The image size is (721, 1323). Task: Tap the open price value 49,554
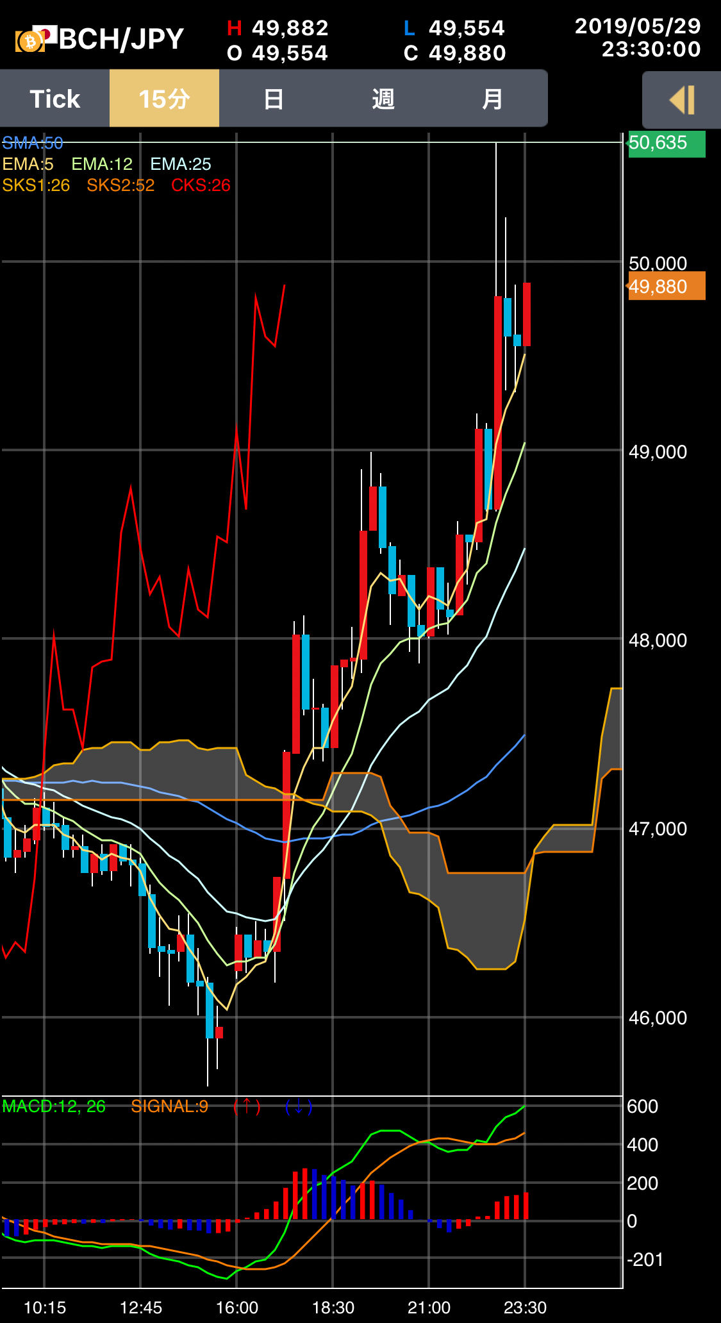click(290, 53)
